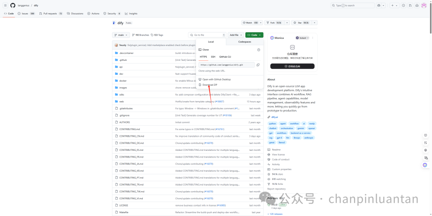Open the web folder
The image size is (432, 216).
point(122,101)
